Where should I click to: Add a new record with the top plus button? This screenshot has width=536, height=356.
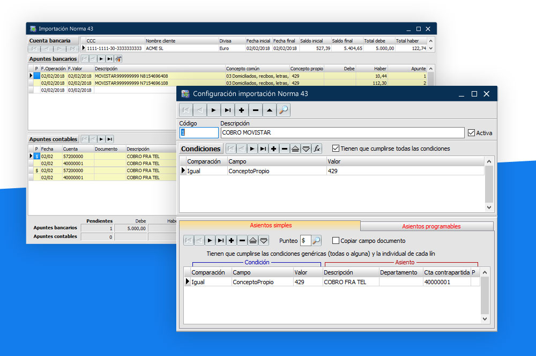click(x=242, y=110)
